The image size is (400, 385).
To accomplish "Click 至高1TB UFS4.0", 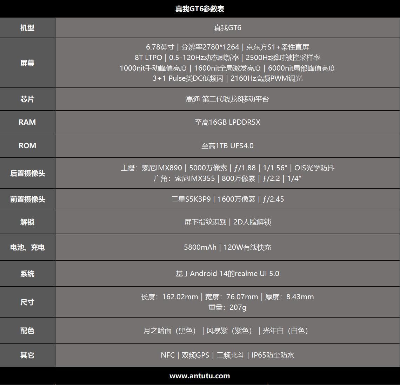I will (x=228, y=146).
